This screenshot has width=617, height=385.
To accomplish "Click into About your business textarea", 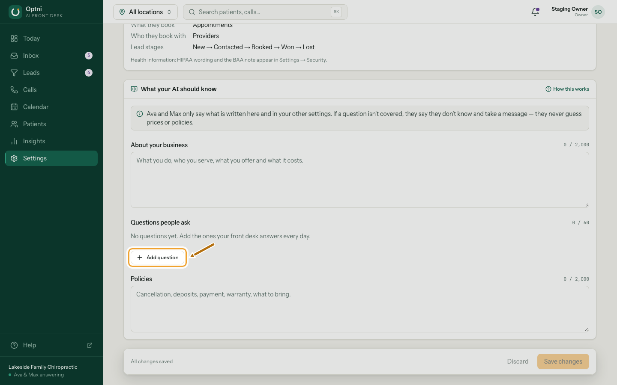I will tap(360, 180).
